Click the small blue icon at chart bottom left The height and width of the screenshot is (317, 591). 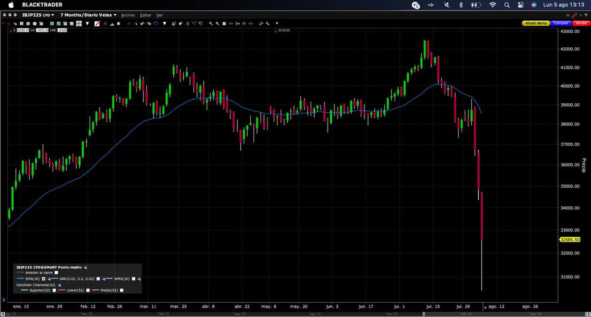pyautogui.click(x=3, y=299)
